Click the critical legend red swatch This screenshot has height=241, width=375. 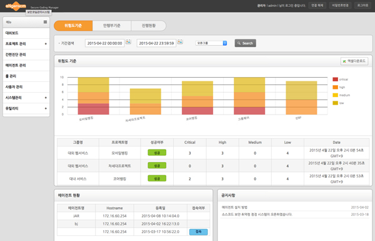coord(335,79)
